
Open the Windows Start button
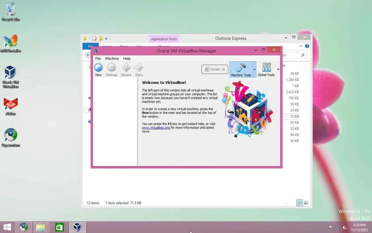click(7, 227)
